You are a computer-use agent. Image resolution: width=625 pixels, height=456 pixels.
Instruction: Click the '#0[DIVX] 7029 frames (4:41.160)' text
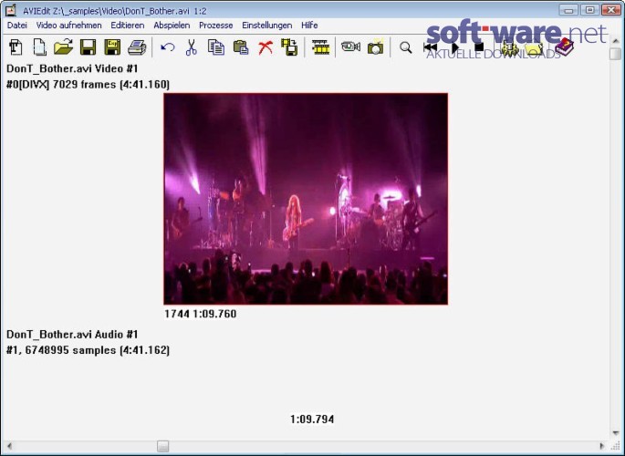[89, 85]
